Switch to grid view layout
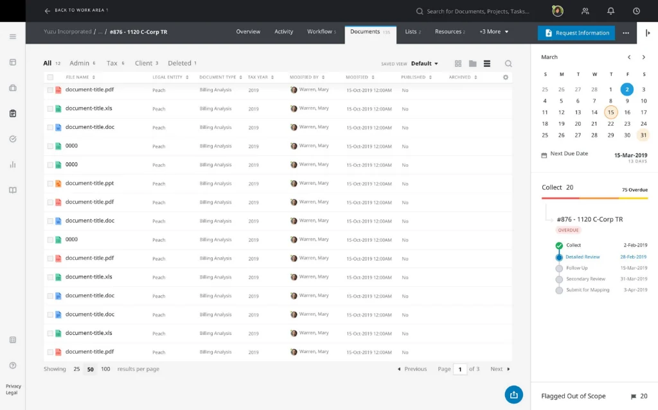 point(458,64)
